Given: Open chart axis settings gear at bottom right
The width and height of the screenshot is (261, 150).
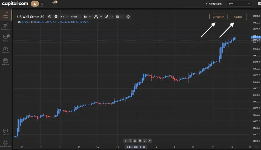Looking at the screenshot, I should pos(257,147).
